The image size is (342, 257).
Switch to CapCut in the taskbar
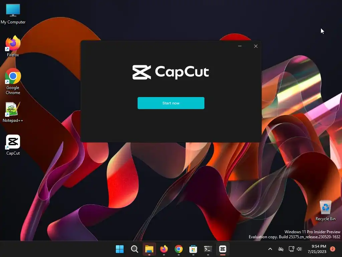(x=222, y=249)
